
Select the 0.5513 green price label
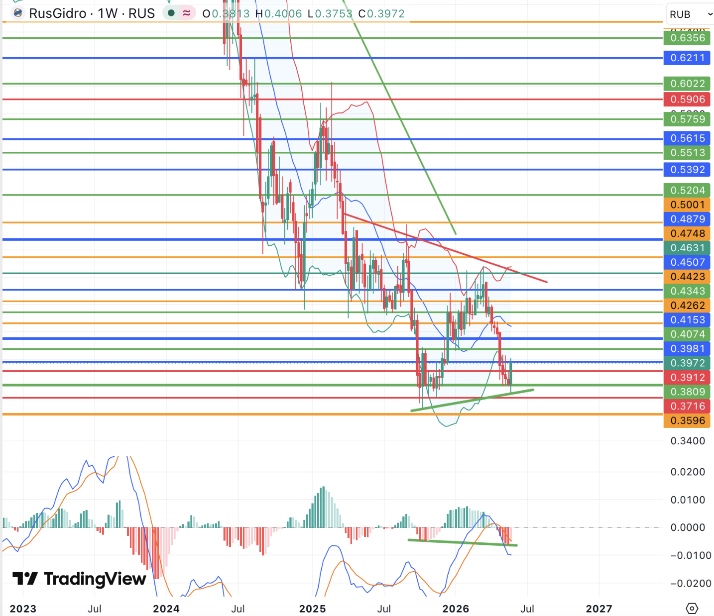[688, 153]
